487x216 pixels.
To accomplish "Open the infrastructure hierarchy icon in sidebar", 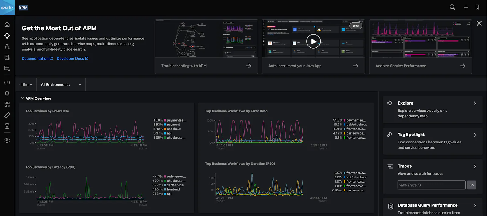I will point(7,46).
